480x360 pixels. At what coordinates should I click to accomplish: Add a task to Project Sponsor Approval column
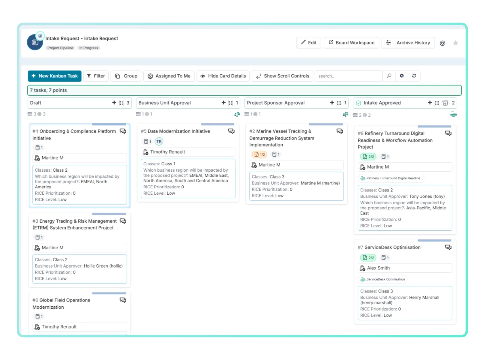332,103
